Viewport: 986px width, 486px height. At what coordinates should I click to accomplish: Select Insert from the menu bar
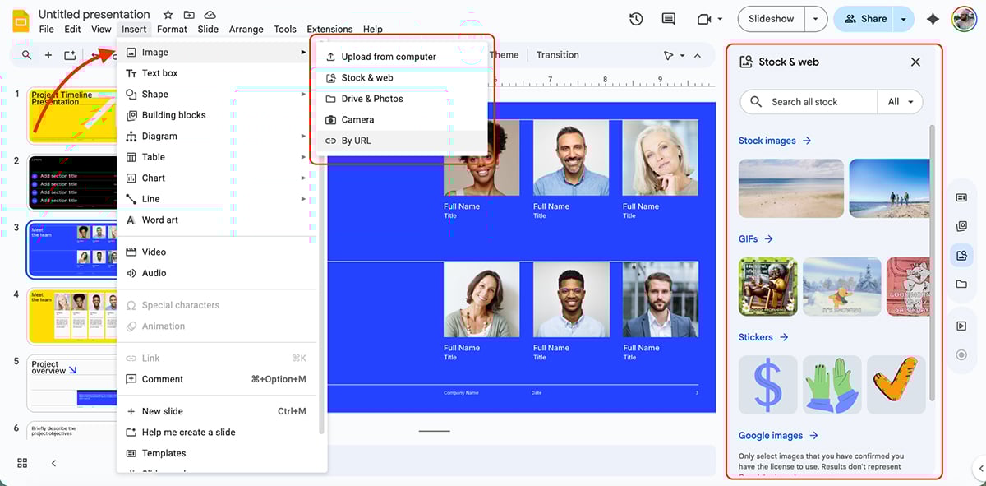pyautogui.click(x=133, y=28)
